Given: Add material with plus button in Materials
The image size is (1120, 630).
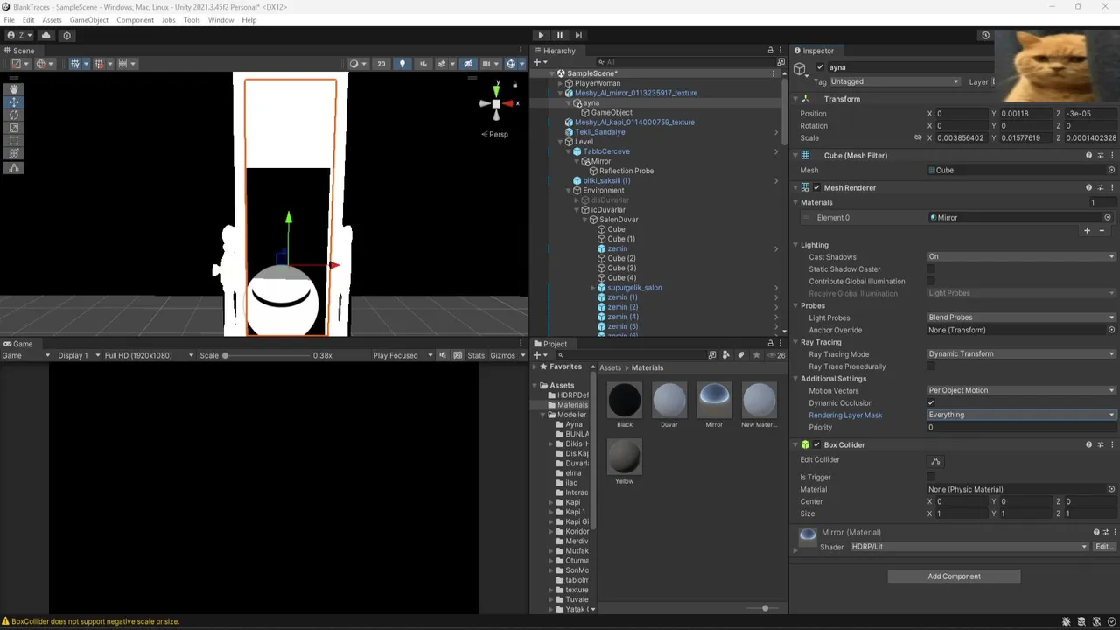Looking at the screenshot, I should (1087, 231).
